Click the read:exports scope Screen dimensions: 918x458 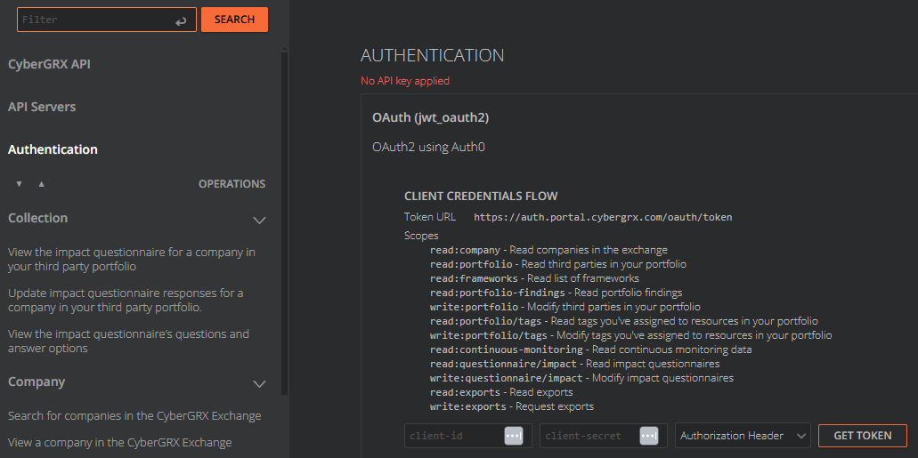click(466, 392)
